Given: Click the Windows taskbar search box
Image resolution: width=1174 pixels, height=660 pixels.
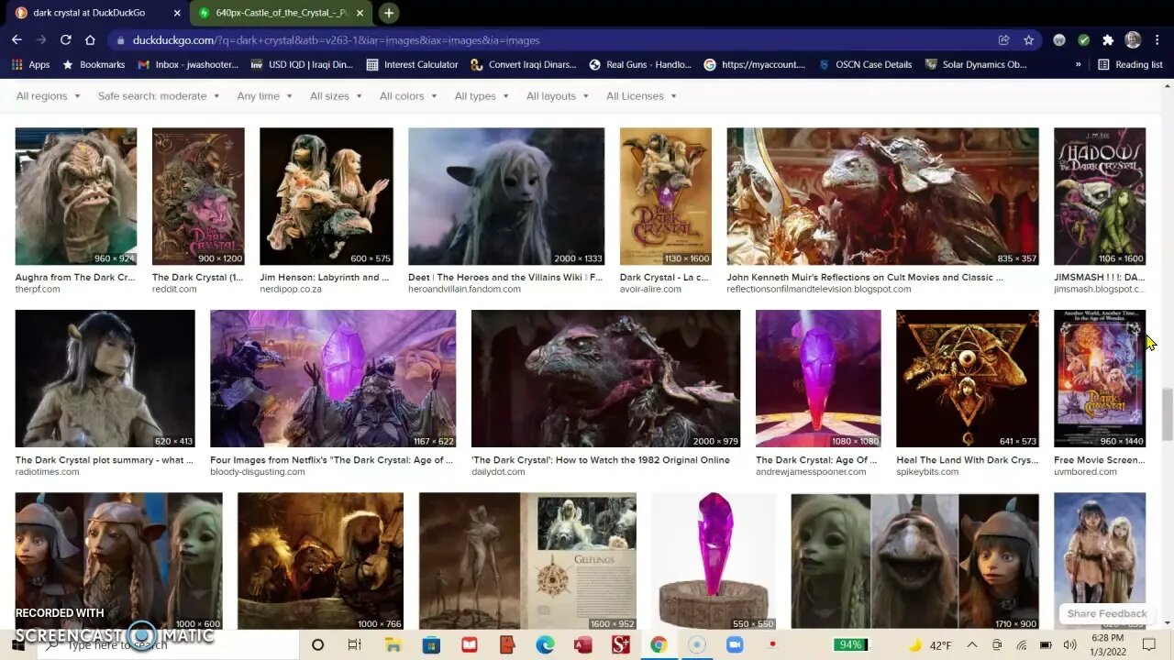Looking at the screenshot, I should click(169, 645).
